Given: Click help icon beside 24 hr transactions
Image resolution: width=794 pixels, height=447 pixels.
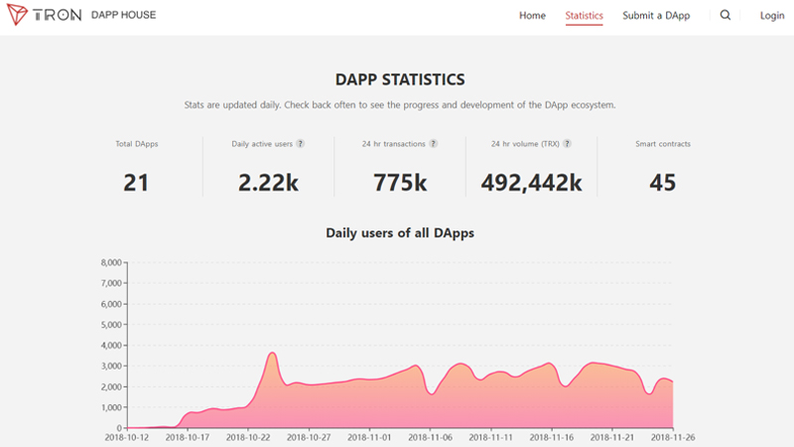Looking at the screenshot, I should 433,144.
